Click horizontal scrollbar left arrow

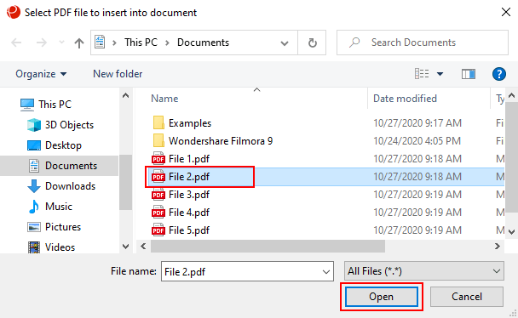click(x=143, y=247)
